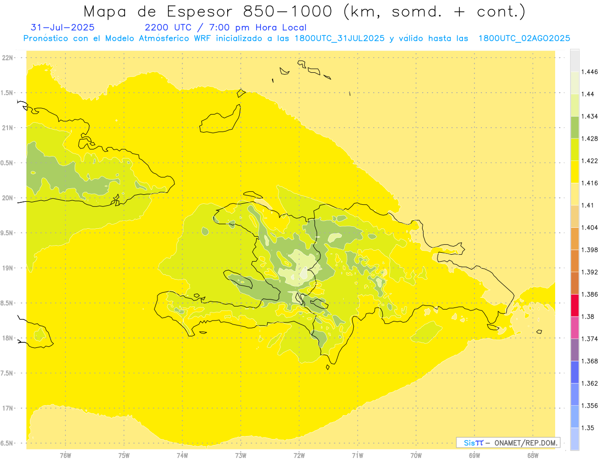Click the 75W longitude axis label
The image size is (598, 462).
pyautogui.click(x=124, y=456)
